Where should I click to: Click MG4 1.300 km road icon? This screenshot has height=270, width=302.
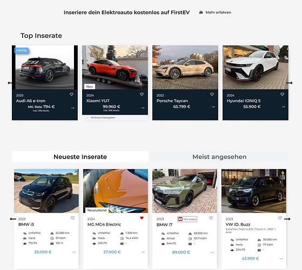[x=122, y=233]
